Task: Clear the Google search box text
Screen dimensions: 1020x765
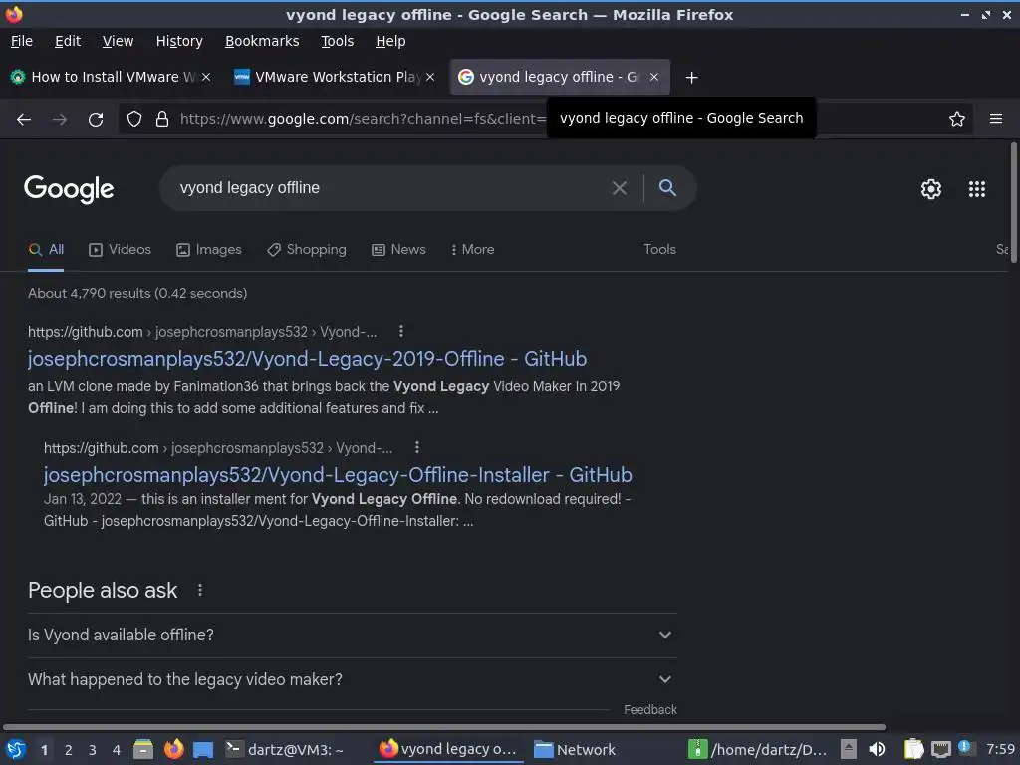Action: pos(620,188)
